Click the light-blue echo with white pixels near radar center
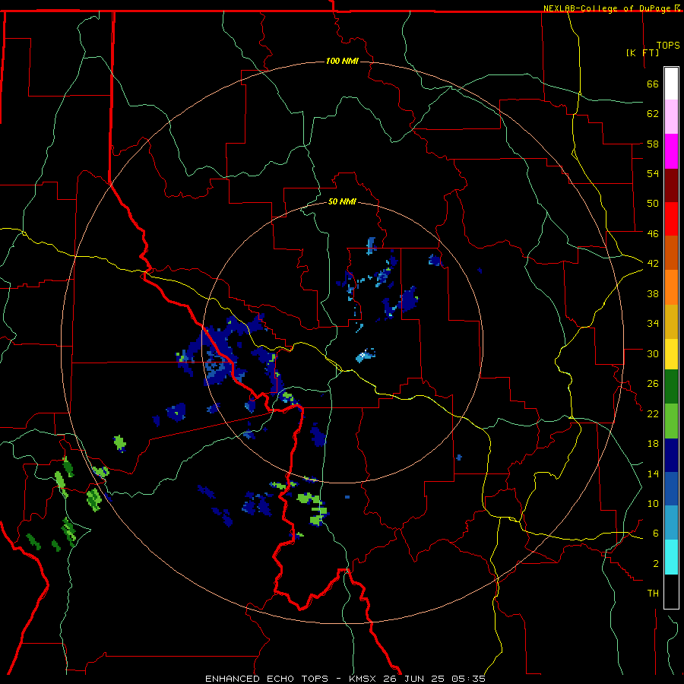This screenshot has width=684, height=684. pyautogui.click(x=366, y=356)
